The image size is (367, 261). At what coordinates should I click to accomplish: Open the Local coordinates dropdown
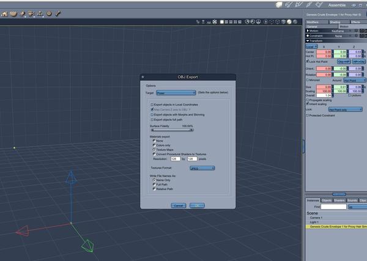(x=311, y=46)
